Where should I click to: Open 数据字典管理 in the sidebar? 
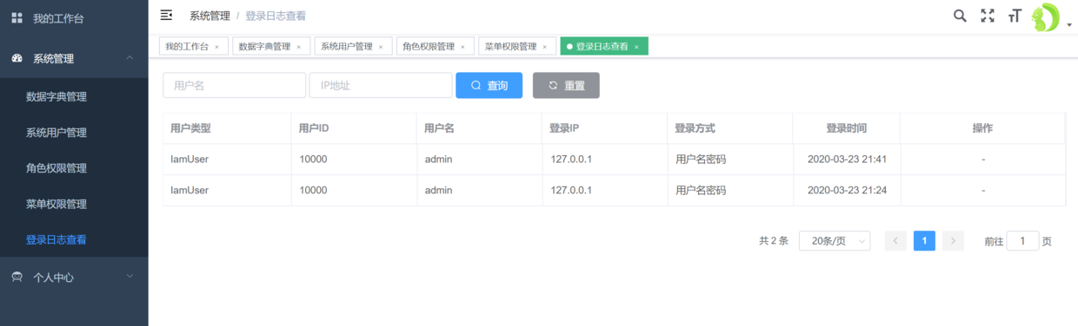(x=57, y=97)
